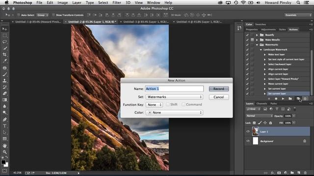
Task: Click the Opacity 100% value field
Action: coord(288,116)
